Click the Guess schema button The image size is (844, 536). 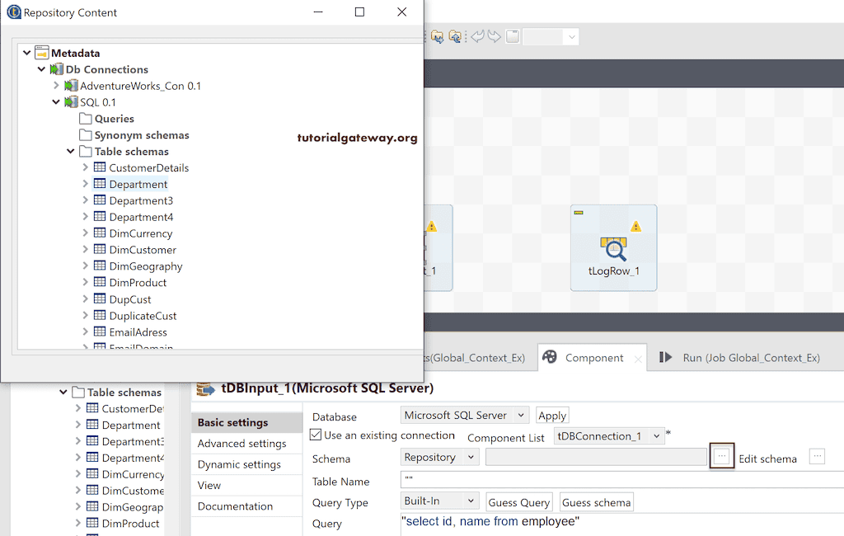596,501
